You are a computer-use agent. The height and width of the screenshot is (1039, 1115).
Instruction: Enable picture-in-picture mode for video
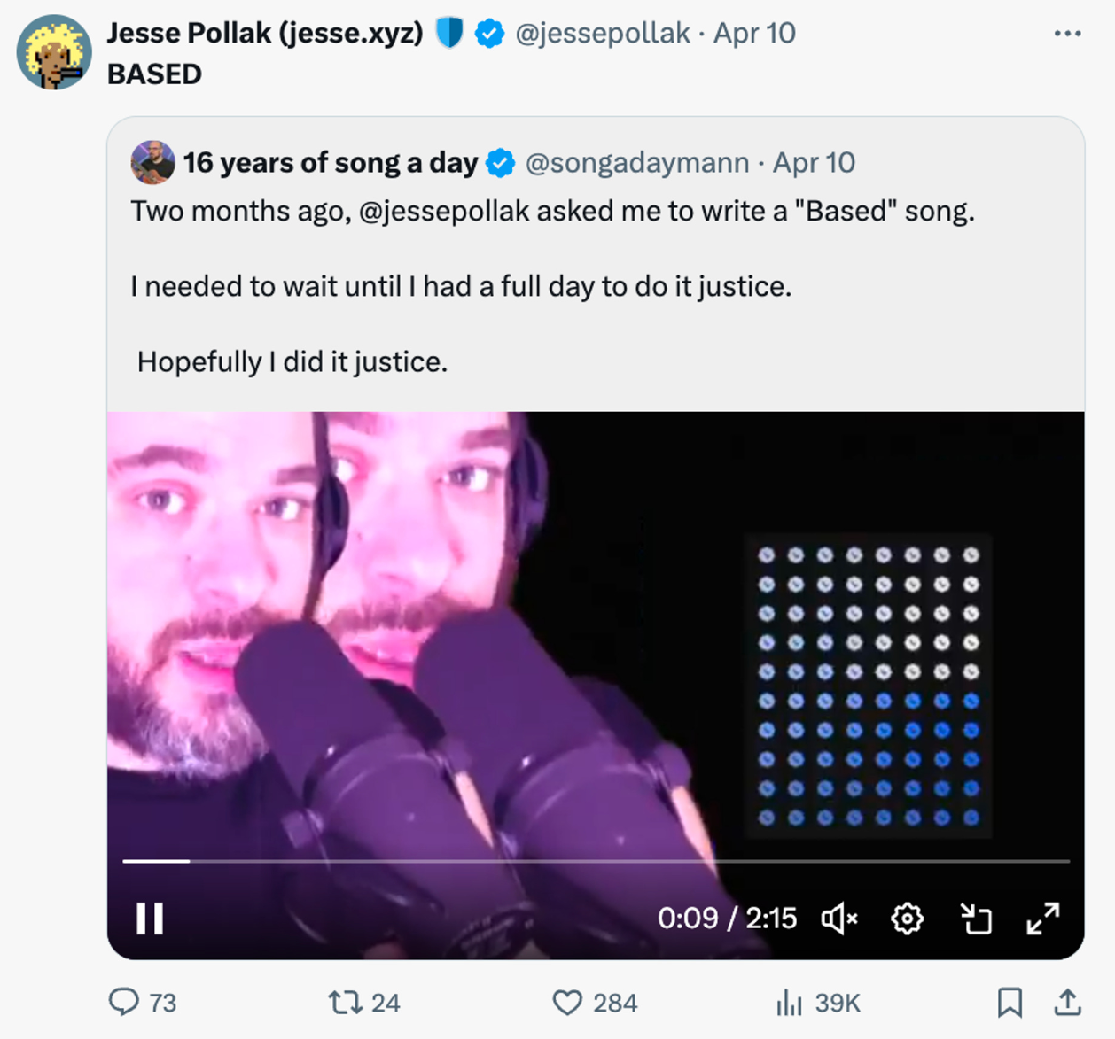976,919
